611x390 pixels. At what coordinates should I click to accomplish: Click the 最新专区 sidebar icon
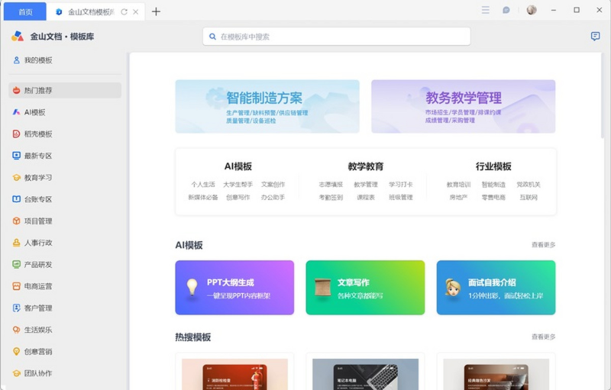click(16, 156)
